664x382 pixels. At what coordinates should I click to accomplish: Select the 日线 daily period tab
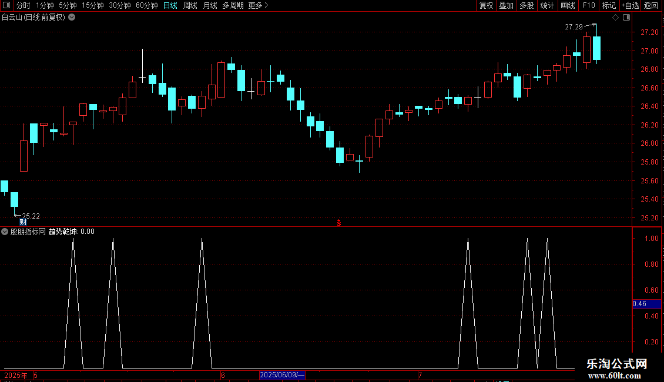pos(170,5)
